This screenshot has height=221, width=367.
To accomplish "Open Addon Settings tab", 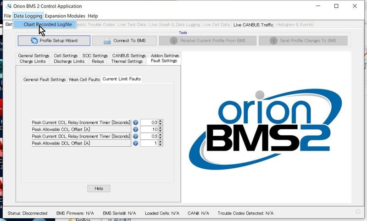I will 165,55.
